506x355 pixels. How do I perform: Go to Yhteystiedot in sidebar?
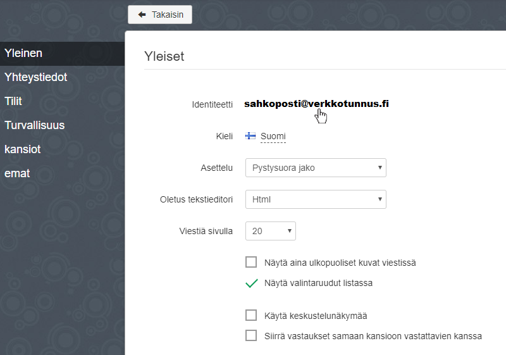pyautogui.click(x=36, y=77)
